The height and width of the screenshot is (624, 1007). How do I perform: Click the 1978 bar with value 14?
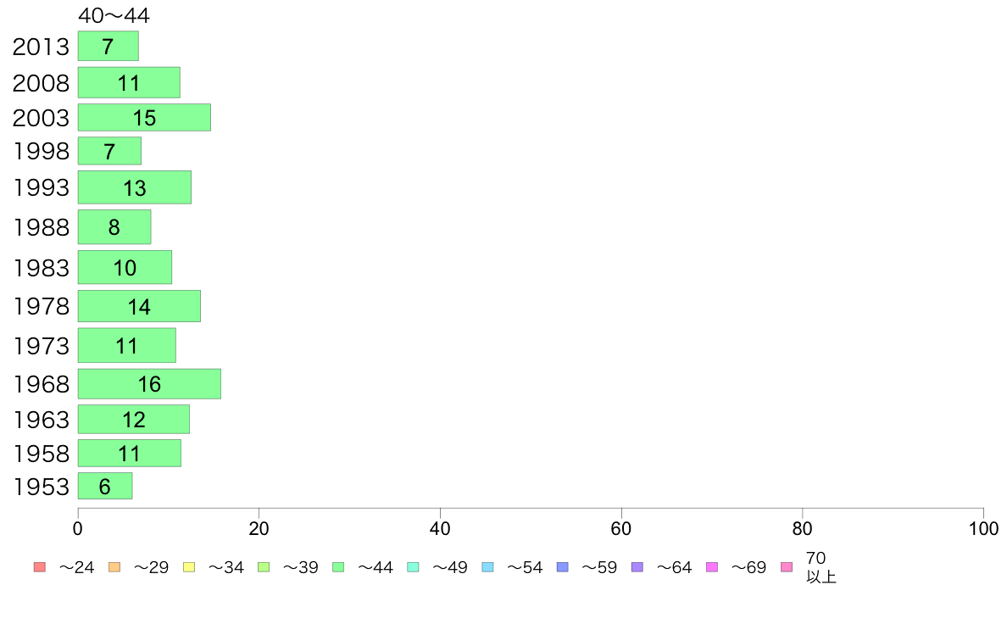[x=139, y=306]
